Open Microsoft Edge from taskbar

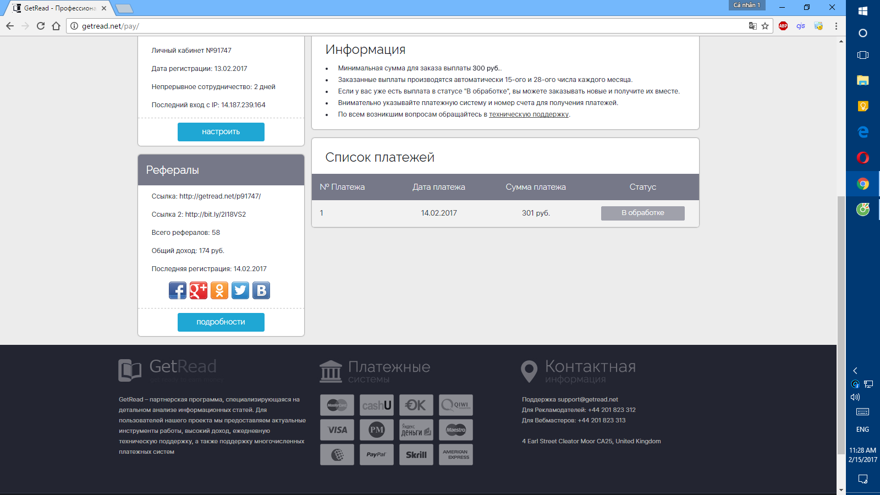[x=863, y=132]
